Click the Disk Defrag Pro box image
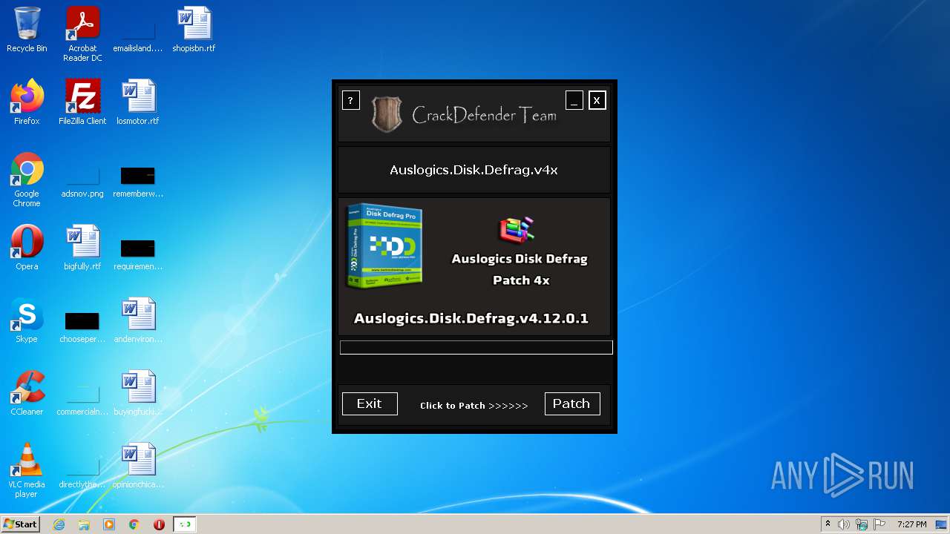 point(384,246)
